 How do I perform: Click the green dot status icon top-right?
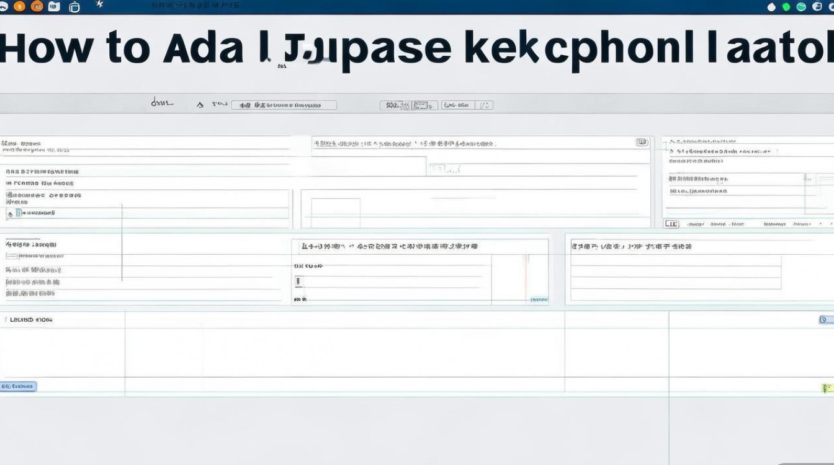(x=786, y=7)
